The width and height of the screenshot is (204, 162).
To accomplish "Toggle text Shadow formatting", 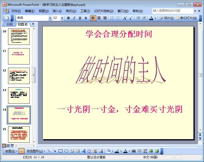I will (x=86, y=18).
